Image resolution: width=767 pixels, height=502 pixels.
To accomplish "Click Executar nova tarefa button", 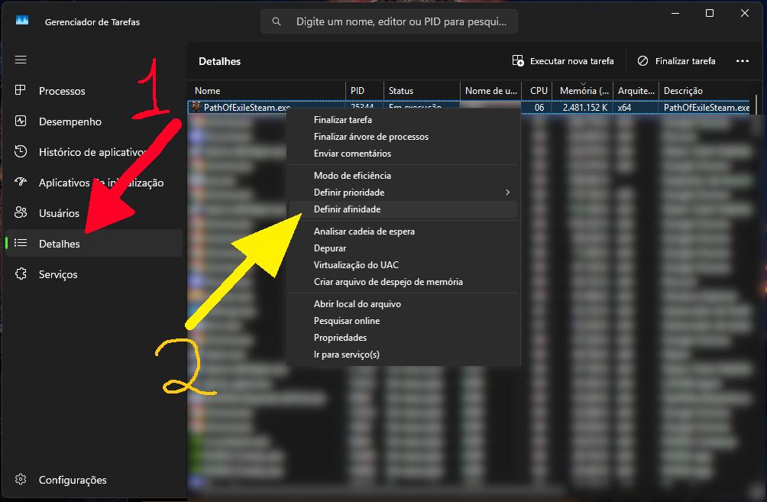I will coord(563,60).
